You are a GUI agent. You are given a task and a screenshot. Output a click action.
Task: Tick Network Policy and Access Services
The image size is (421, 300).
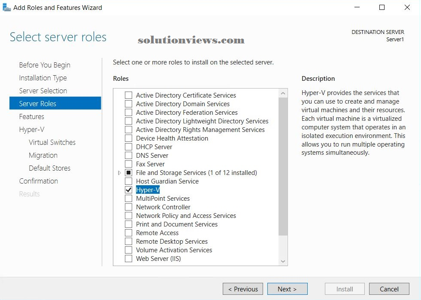click(129, 216)
